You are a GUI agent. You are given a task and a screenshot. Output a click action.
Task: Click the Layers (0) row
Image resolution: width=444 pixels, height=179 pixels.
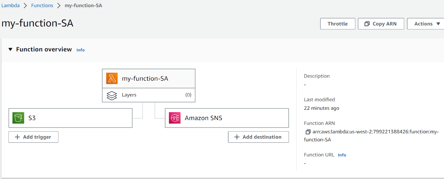coord(149,95)
